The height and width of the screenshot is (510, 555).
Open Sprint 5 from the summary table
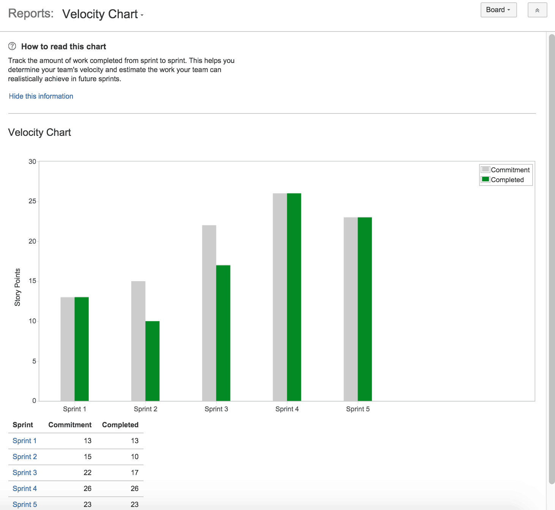tap(24, 504)
